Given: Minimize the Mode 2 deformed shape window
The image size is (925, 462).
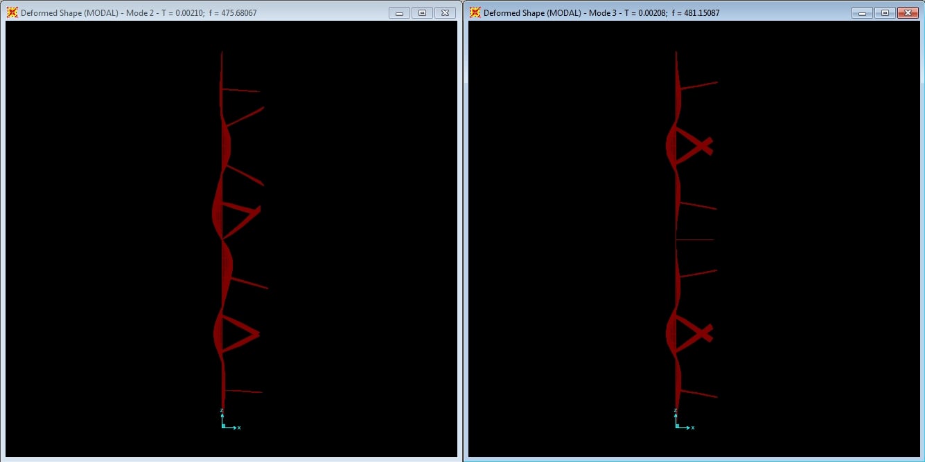Looking at the screenshot, I should point(399,12).
